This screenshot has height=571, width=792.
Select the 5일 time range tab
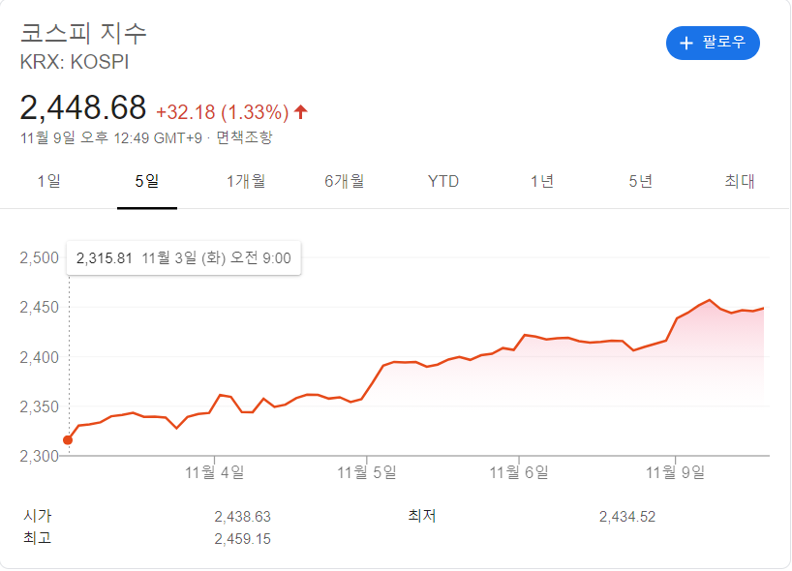point(147,181)
